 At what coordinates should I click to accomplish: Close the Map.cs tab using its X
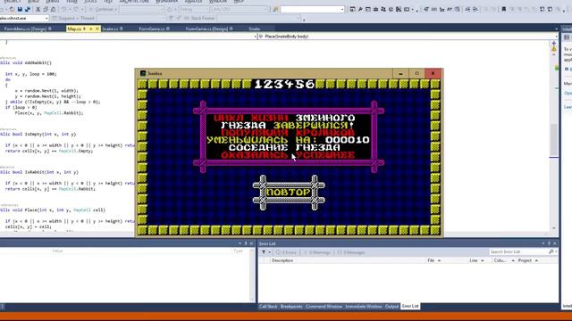pos(97,29)
